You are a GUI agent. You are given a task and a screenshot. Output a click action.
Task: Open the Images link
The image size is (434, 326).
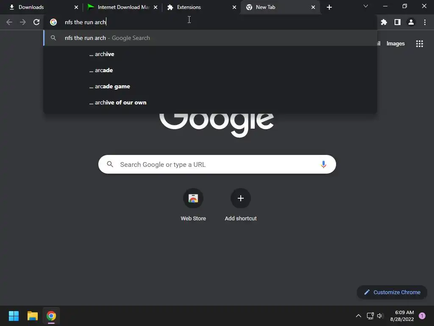(x=395, y=44)
